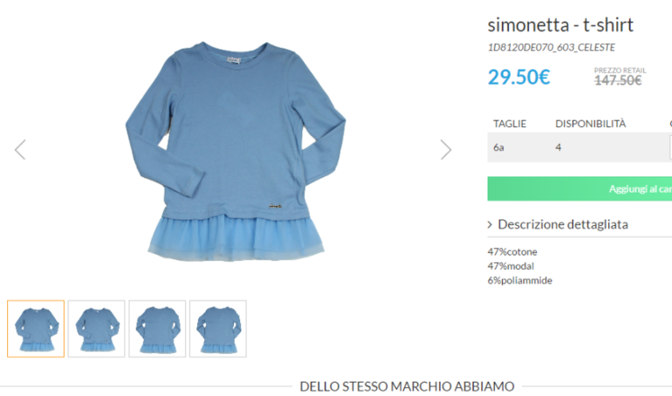The width and height of the screenshot is (672, 396).
Task: Click the main blue shirt product image
Action: click(x=236, y=151)
